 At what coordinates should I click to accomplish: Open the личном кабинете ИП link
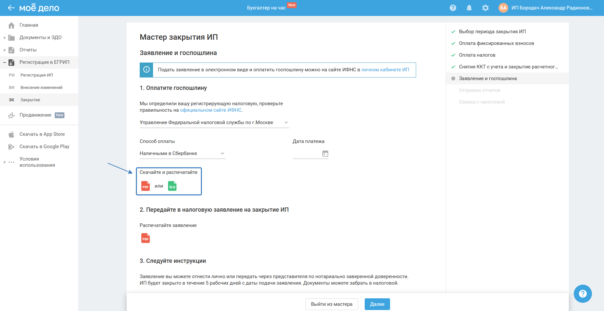coord(385,70)
